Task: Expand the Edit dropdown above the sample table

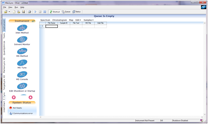Action: [78, 20]
